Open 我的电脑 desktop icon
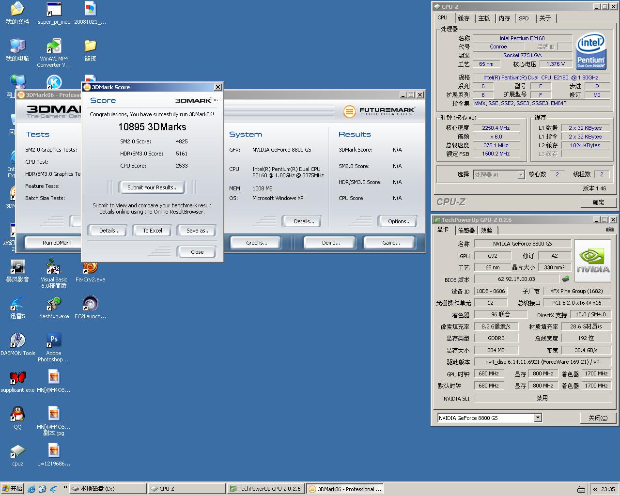The image size is (620, 496). coord(17,50)
